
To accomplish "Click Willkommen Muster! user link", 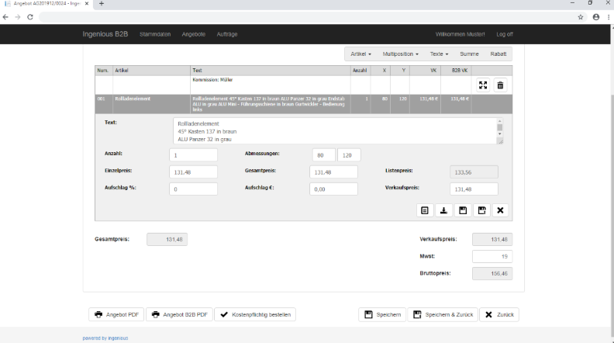I will (460, 34).
